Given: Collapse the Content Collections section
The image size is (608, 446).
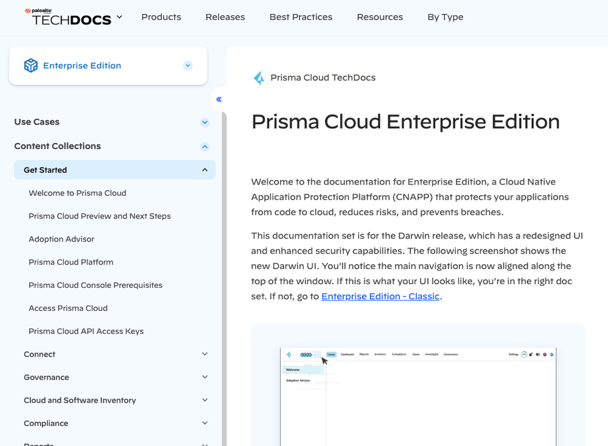Looking at the screenshot, I should coord(204,147).
